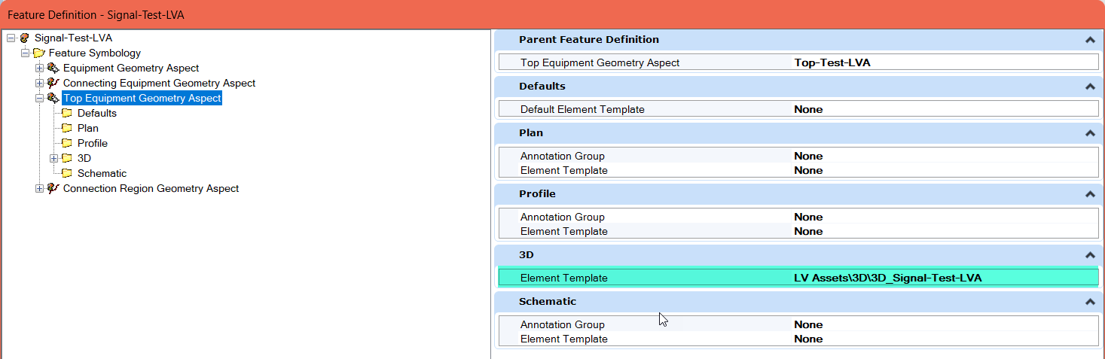Image resolution: width=1105 pixels, height=359 pixels.
Task: Collapse the 3D properties section chevron
Action: [x=1089, y=255]
